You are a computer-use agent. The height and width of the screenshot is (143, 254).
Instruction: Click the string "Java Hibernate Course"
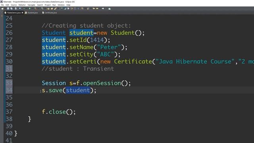click(x=195, y=62)
